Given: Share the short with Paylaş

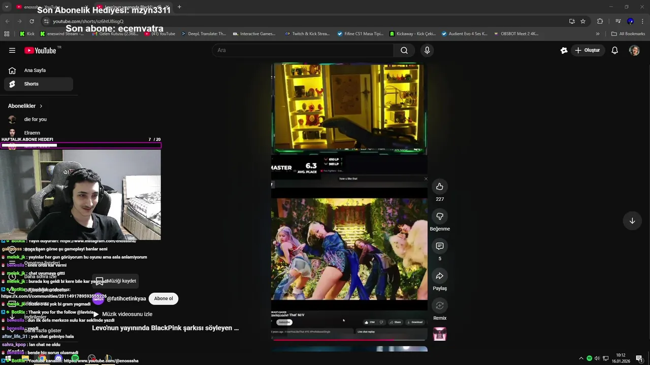Looking at the screenshot, I should 440,276.
